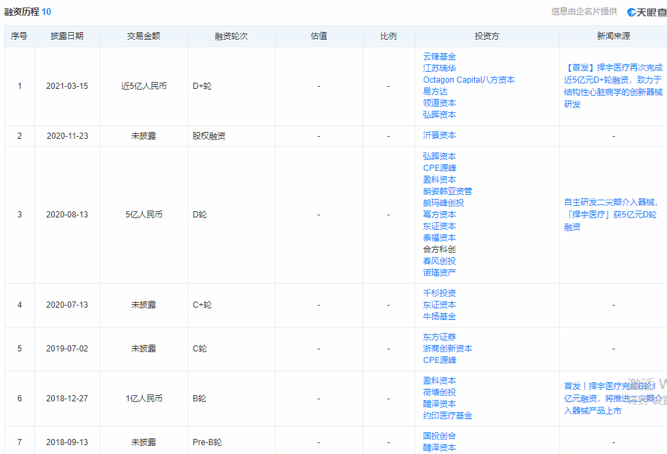This screenshot has width=667, height=454.
Task: Open 朗玛峰创投 investor link
Action: pyautogui.click(x=444, y=203)
